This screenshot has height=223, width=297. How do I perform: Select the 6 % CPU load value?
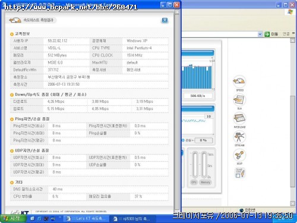[55, 196]
